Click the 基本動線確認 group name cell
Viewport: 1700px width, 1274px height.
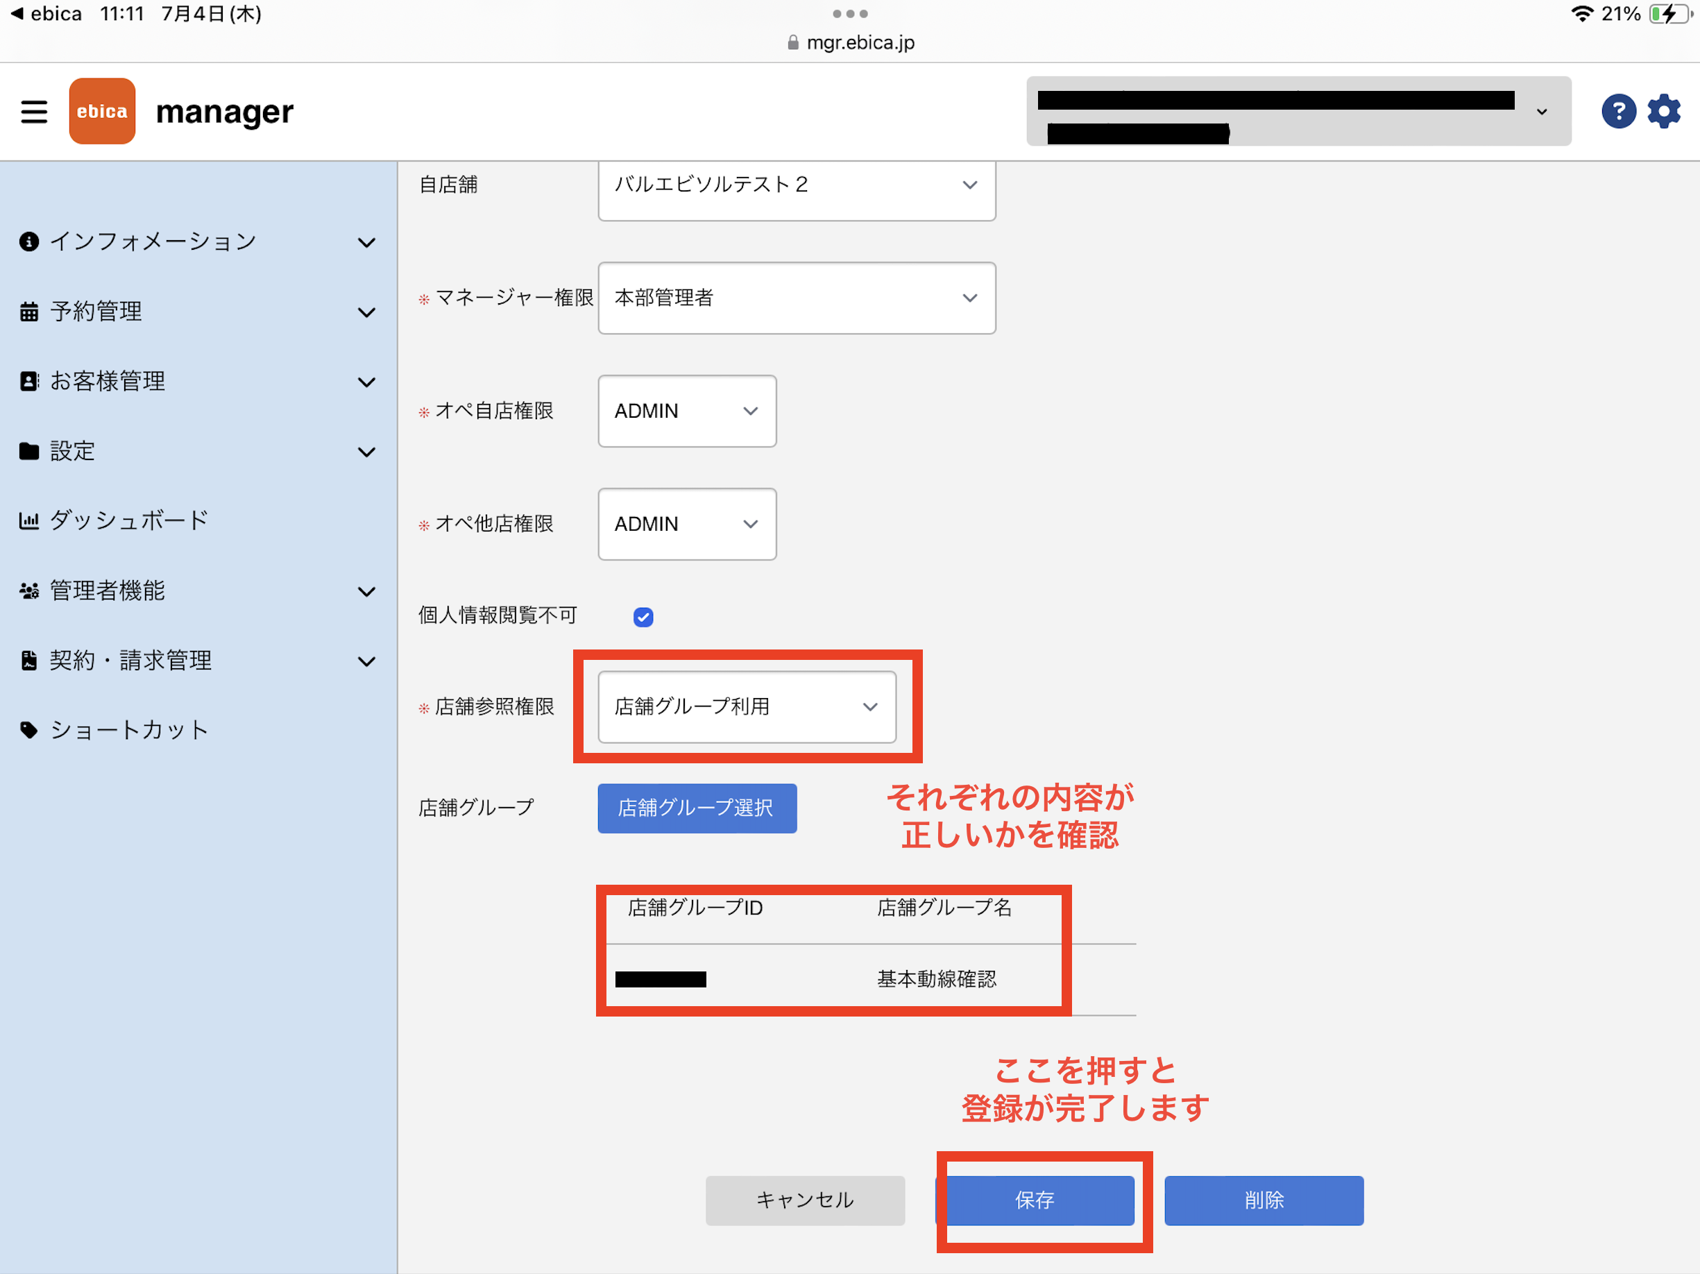coord(937,979)
